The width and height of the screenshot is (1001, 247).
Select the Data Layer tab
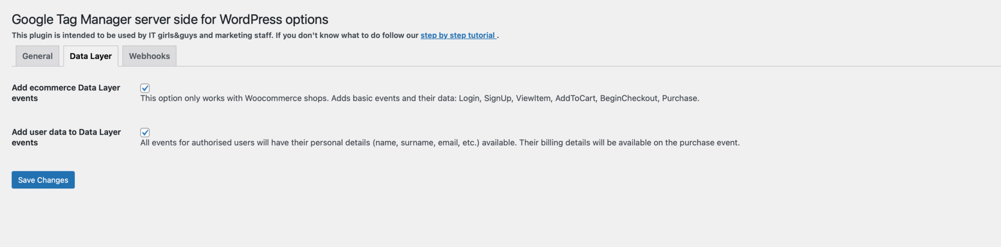tap(90, 56)
